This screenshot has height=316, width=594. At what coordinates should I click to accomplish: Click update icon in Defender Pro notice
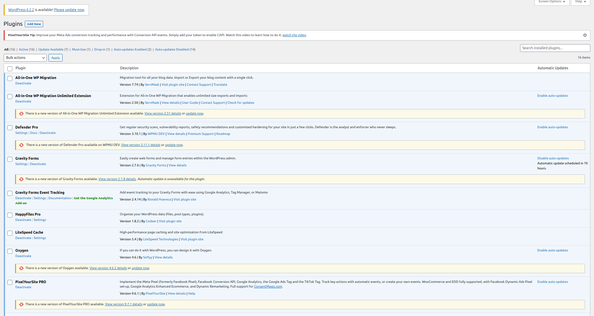[21, 145]
